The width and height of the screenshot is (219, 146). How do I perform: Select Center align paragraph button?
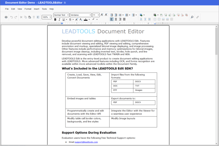coord(116,19)
